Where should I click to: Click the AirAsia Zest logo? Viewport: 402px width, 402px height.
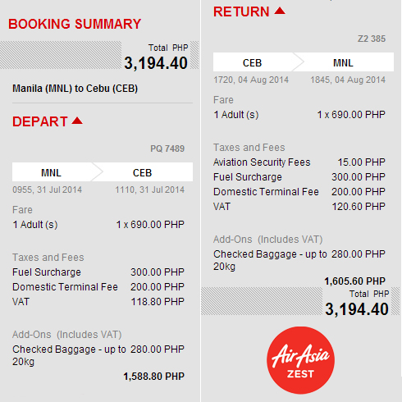300,360
